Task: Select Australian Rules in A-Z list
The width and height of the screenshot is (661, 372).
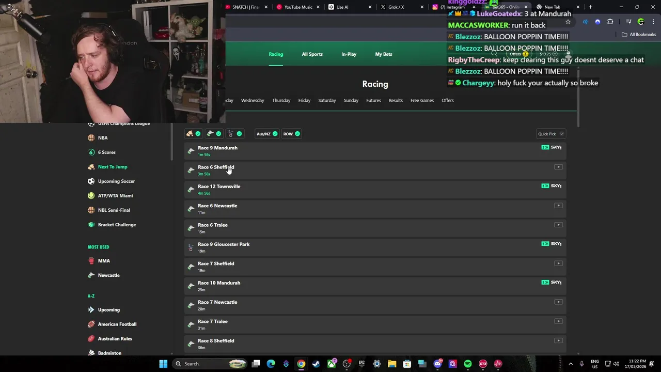Action: (115, 339)
